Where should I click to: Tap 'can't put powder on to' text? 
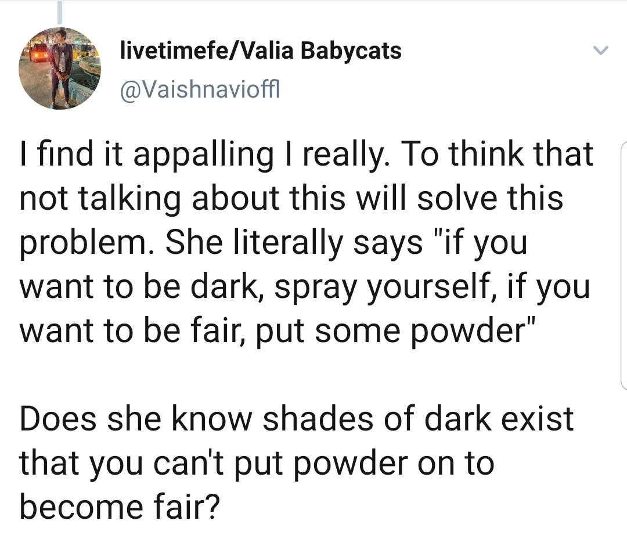[x=325, y=464]
